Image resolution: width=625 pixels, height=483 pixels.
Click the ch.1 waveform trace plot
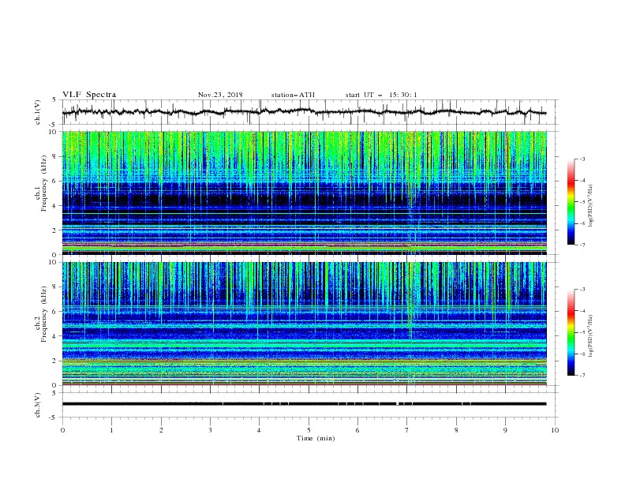(305, 112)
